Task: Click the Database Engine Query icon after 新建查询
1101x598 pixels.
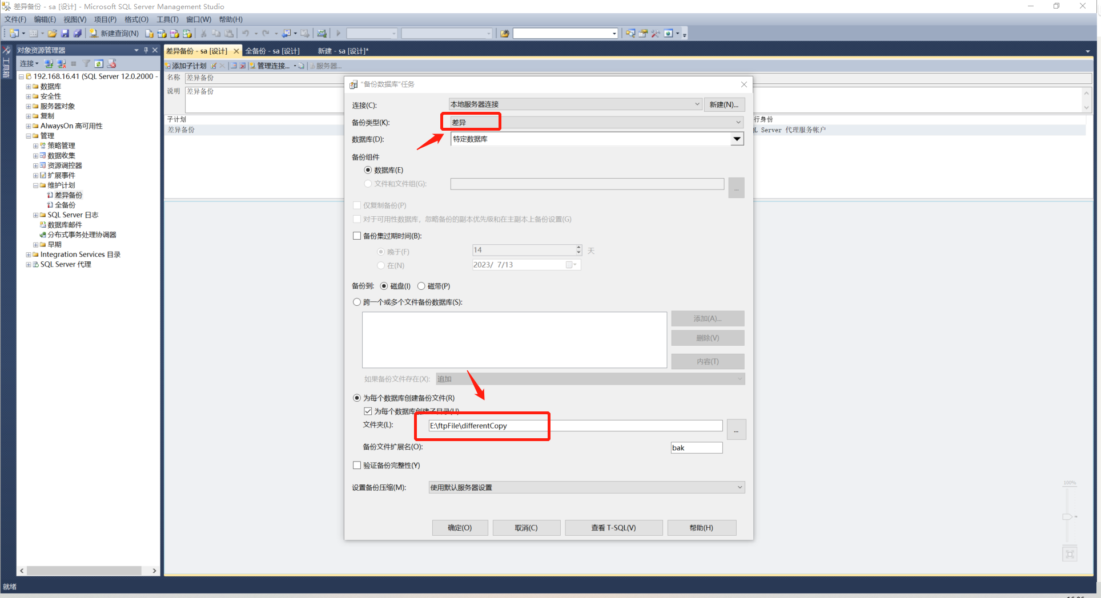Action: [x=149, y=33]
